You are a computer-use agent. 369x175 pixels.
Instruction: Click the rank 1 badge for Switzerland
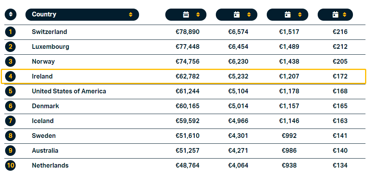click(x=11, y=32)
